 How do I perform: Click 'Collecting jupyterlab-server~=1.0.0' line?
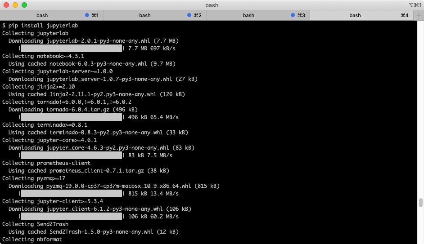pos(57,71)
